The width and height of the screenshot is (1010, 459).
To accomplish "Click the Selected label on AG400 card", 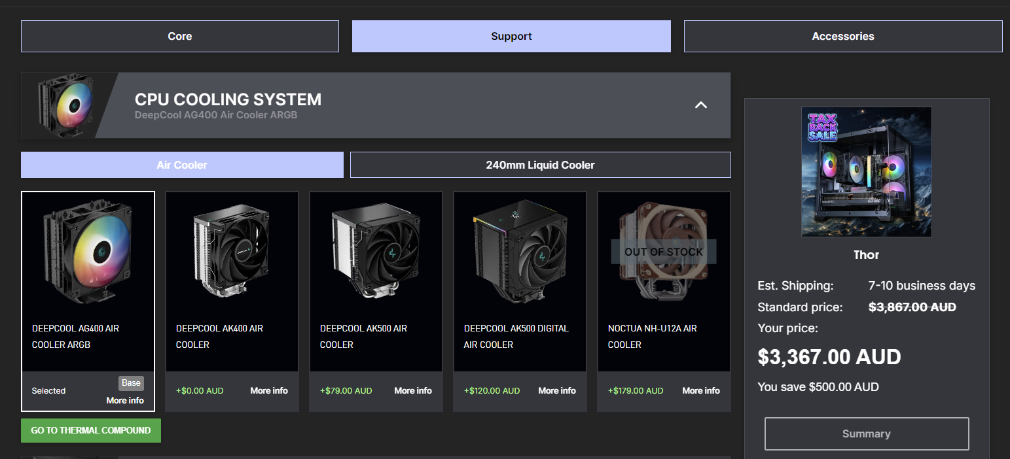I will (x=49, y=390).
